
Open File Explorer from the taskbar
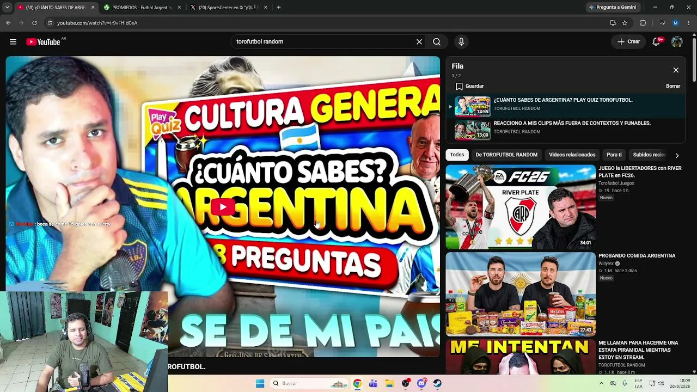pos(389,383)
